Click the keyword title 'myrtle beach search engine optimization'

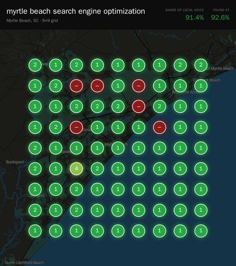76,11
